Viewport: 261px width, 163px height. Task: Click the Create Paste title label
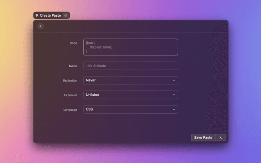pyautogui.click(x=50, y=15)
